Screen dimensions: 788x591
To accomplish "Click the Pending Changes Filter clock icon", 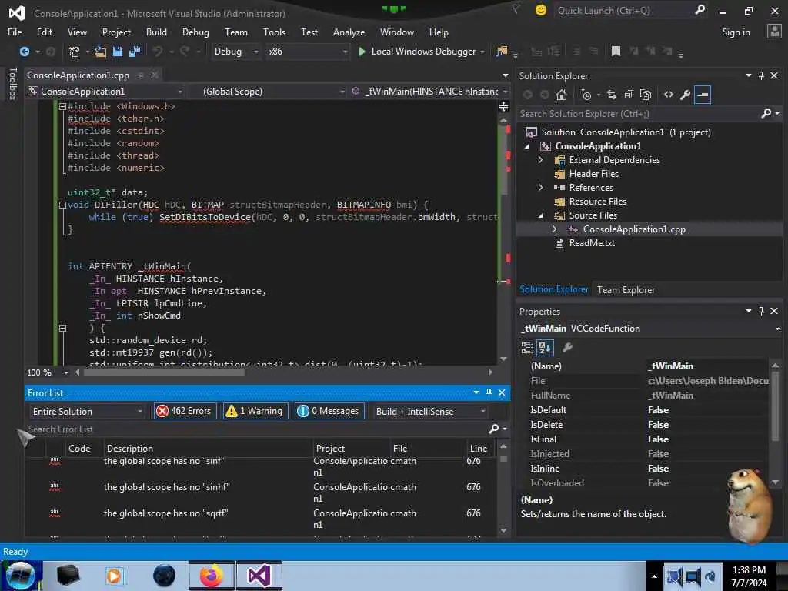I will point(586,95).
